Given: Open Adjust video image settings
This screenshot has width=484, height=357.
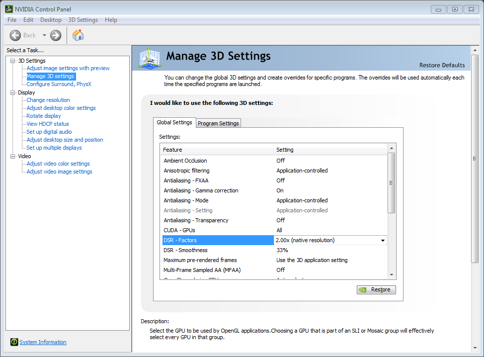Looking at the screenshot, I should pos(59,172).
